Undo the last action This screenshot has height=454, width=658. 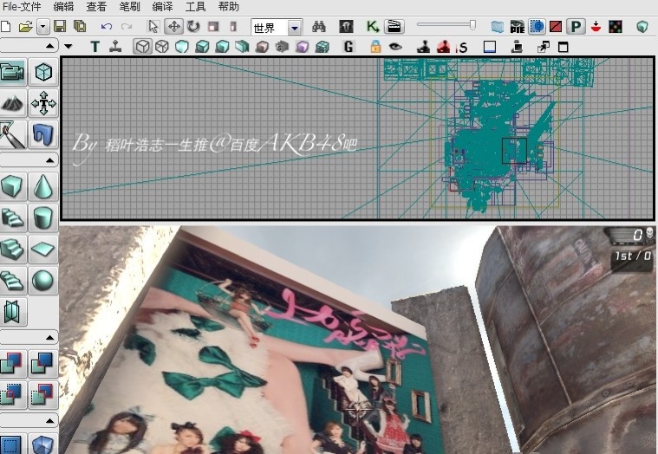(107, 27)
